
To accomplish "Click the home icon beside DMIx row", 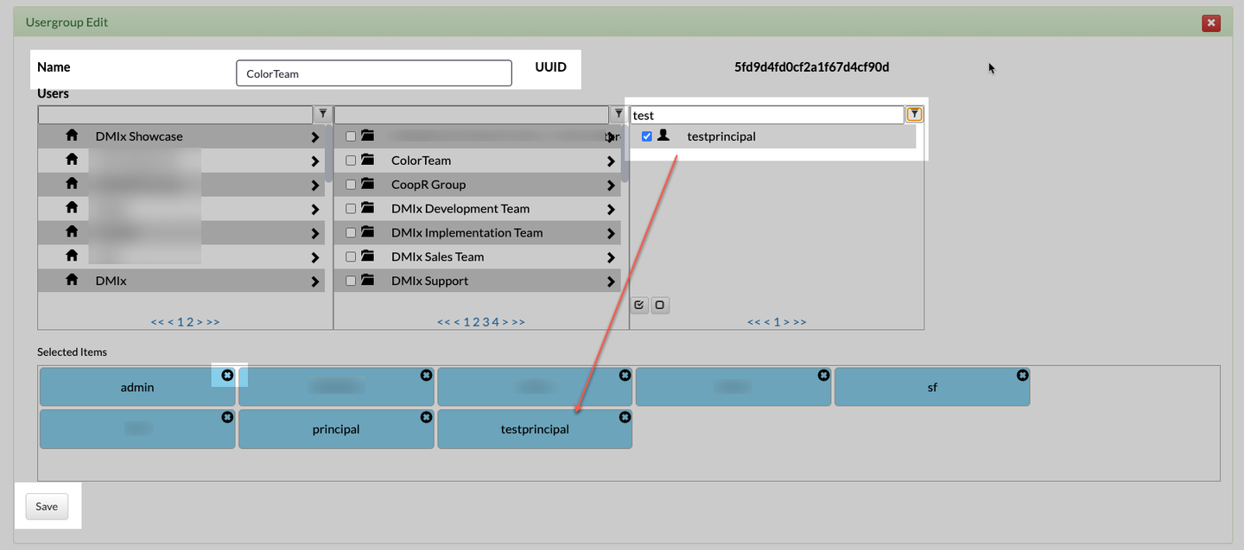I will click(72, 281).
